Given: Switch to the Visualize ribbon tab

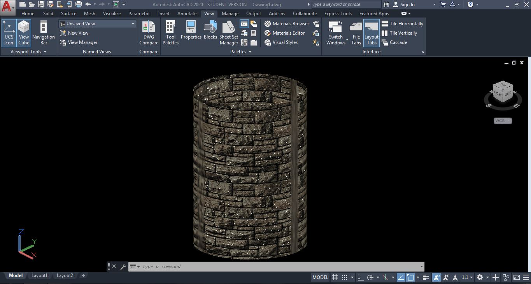Looking at the screenshot, I should pyautogui.click(x=112, y=13).
